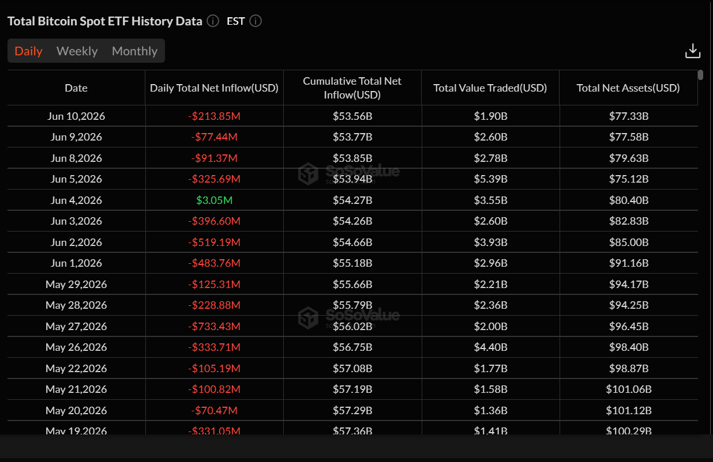Screen dimensions: 713x462
Task: Click the $91.16B net assets cell
Action: [x=629, y=263]
